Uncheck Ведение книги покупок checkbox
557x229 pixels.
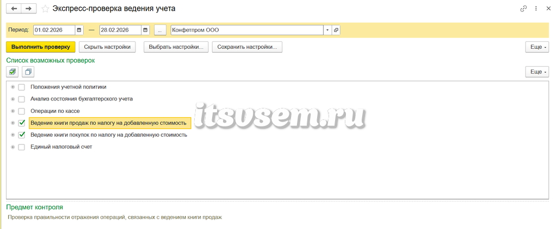(x=22, y=135)
